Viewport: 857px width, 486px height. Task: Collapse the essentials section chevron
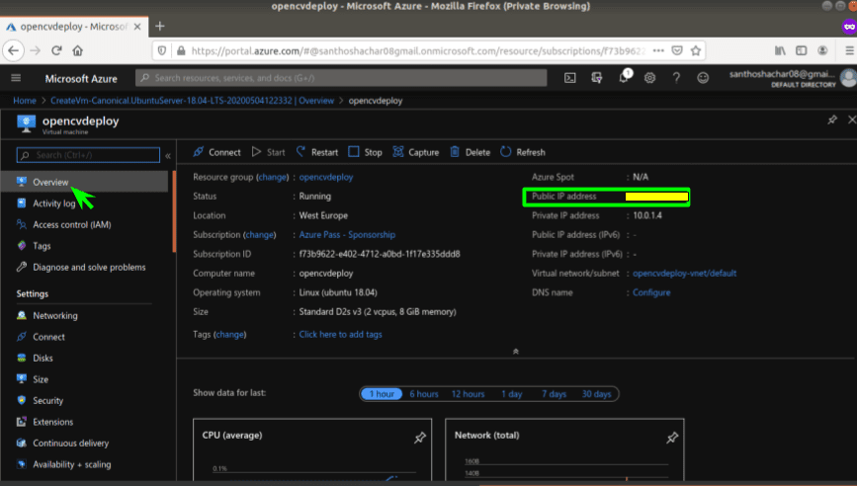point(515,352)
